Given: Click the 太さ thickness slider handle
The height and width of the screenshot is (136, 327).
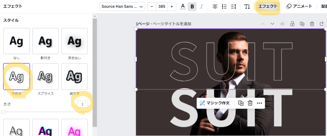Looking at the screenshot, I should pos(3,112).
